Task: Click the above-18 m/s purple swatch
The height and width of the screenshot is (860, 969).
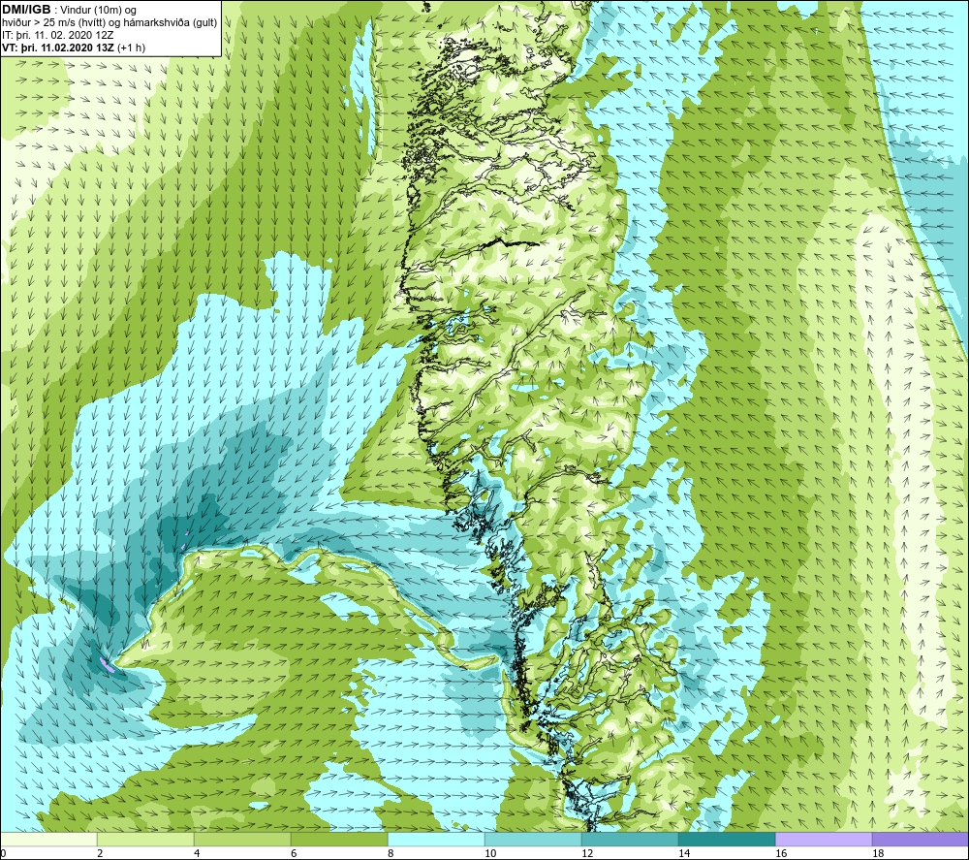Action: (921, 839)
